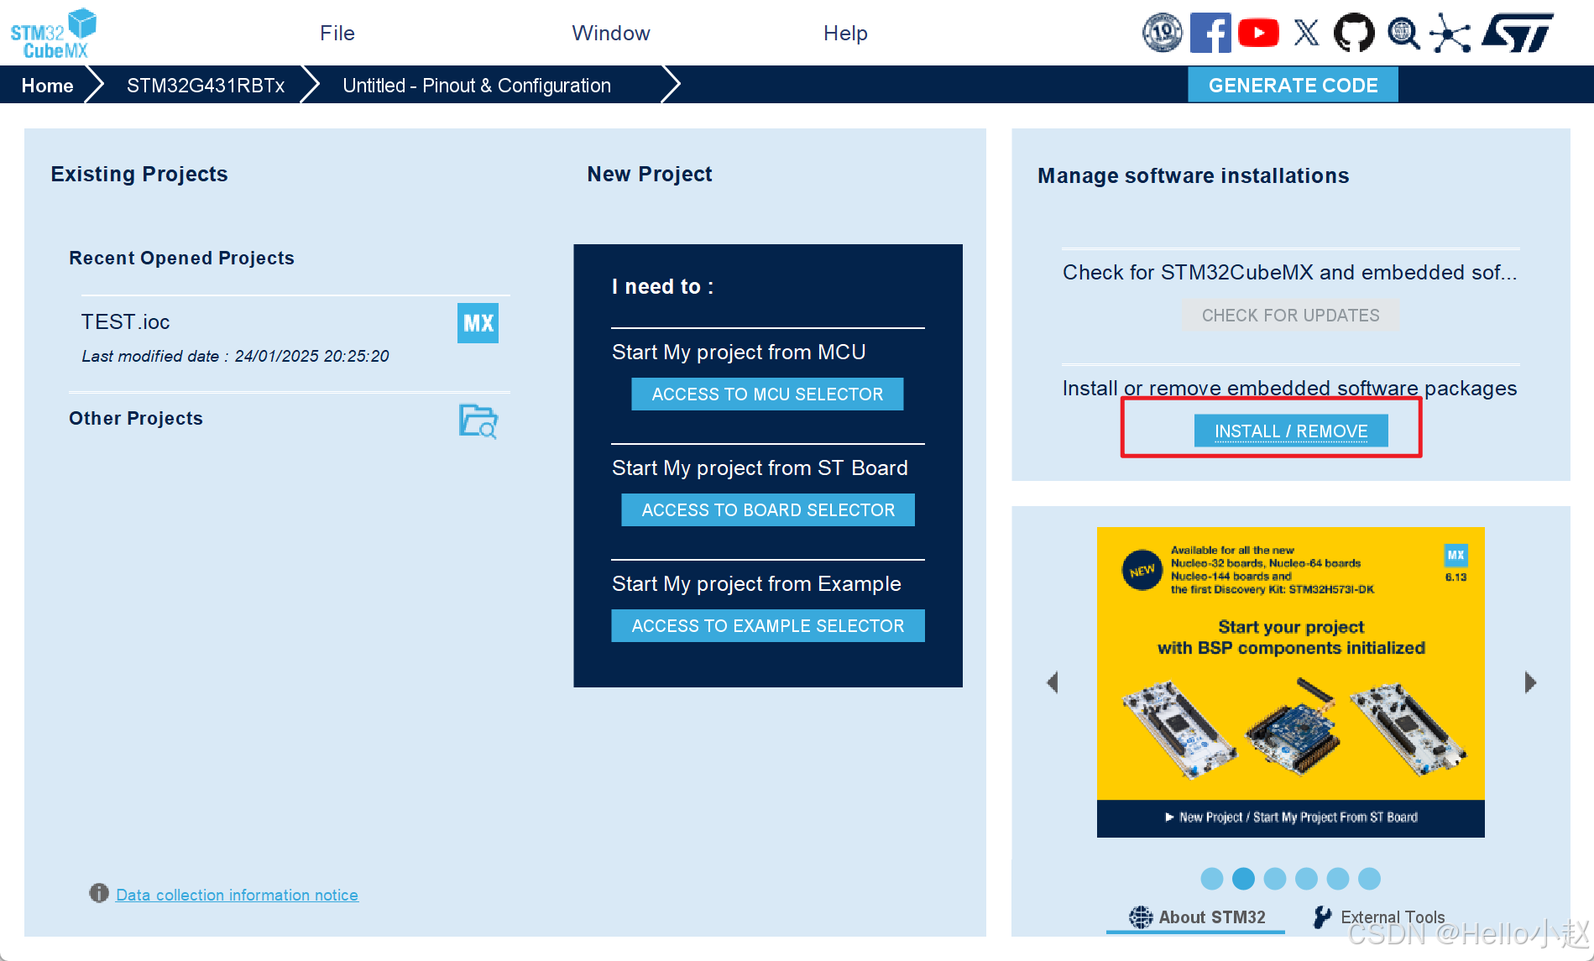
Task: Click ACCESS TO EXAMPLE SELECTOR
Action: coord(768,625)
